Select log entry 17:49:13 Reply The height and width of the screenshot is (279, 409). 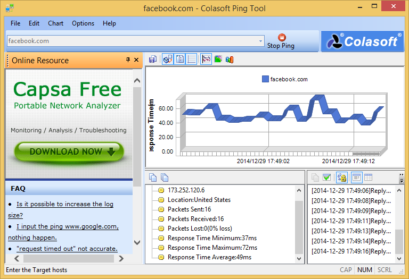point(351,231)
